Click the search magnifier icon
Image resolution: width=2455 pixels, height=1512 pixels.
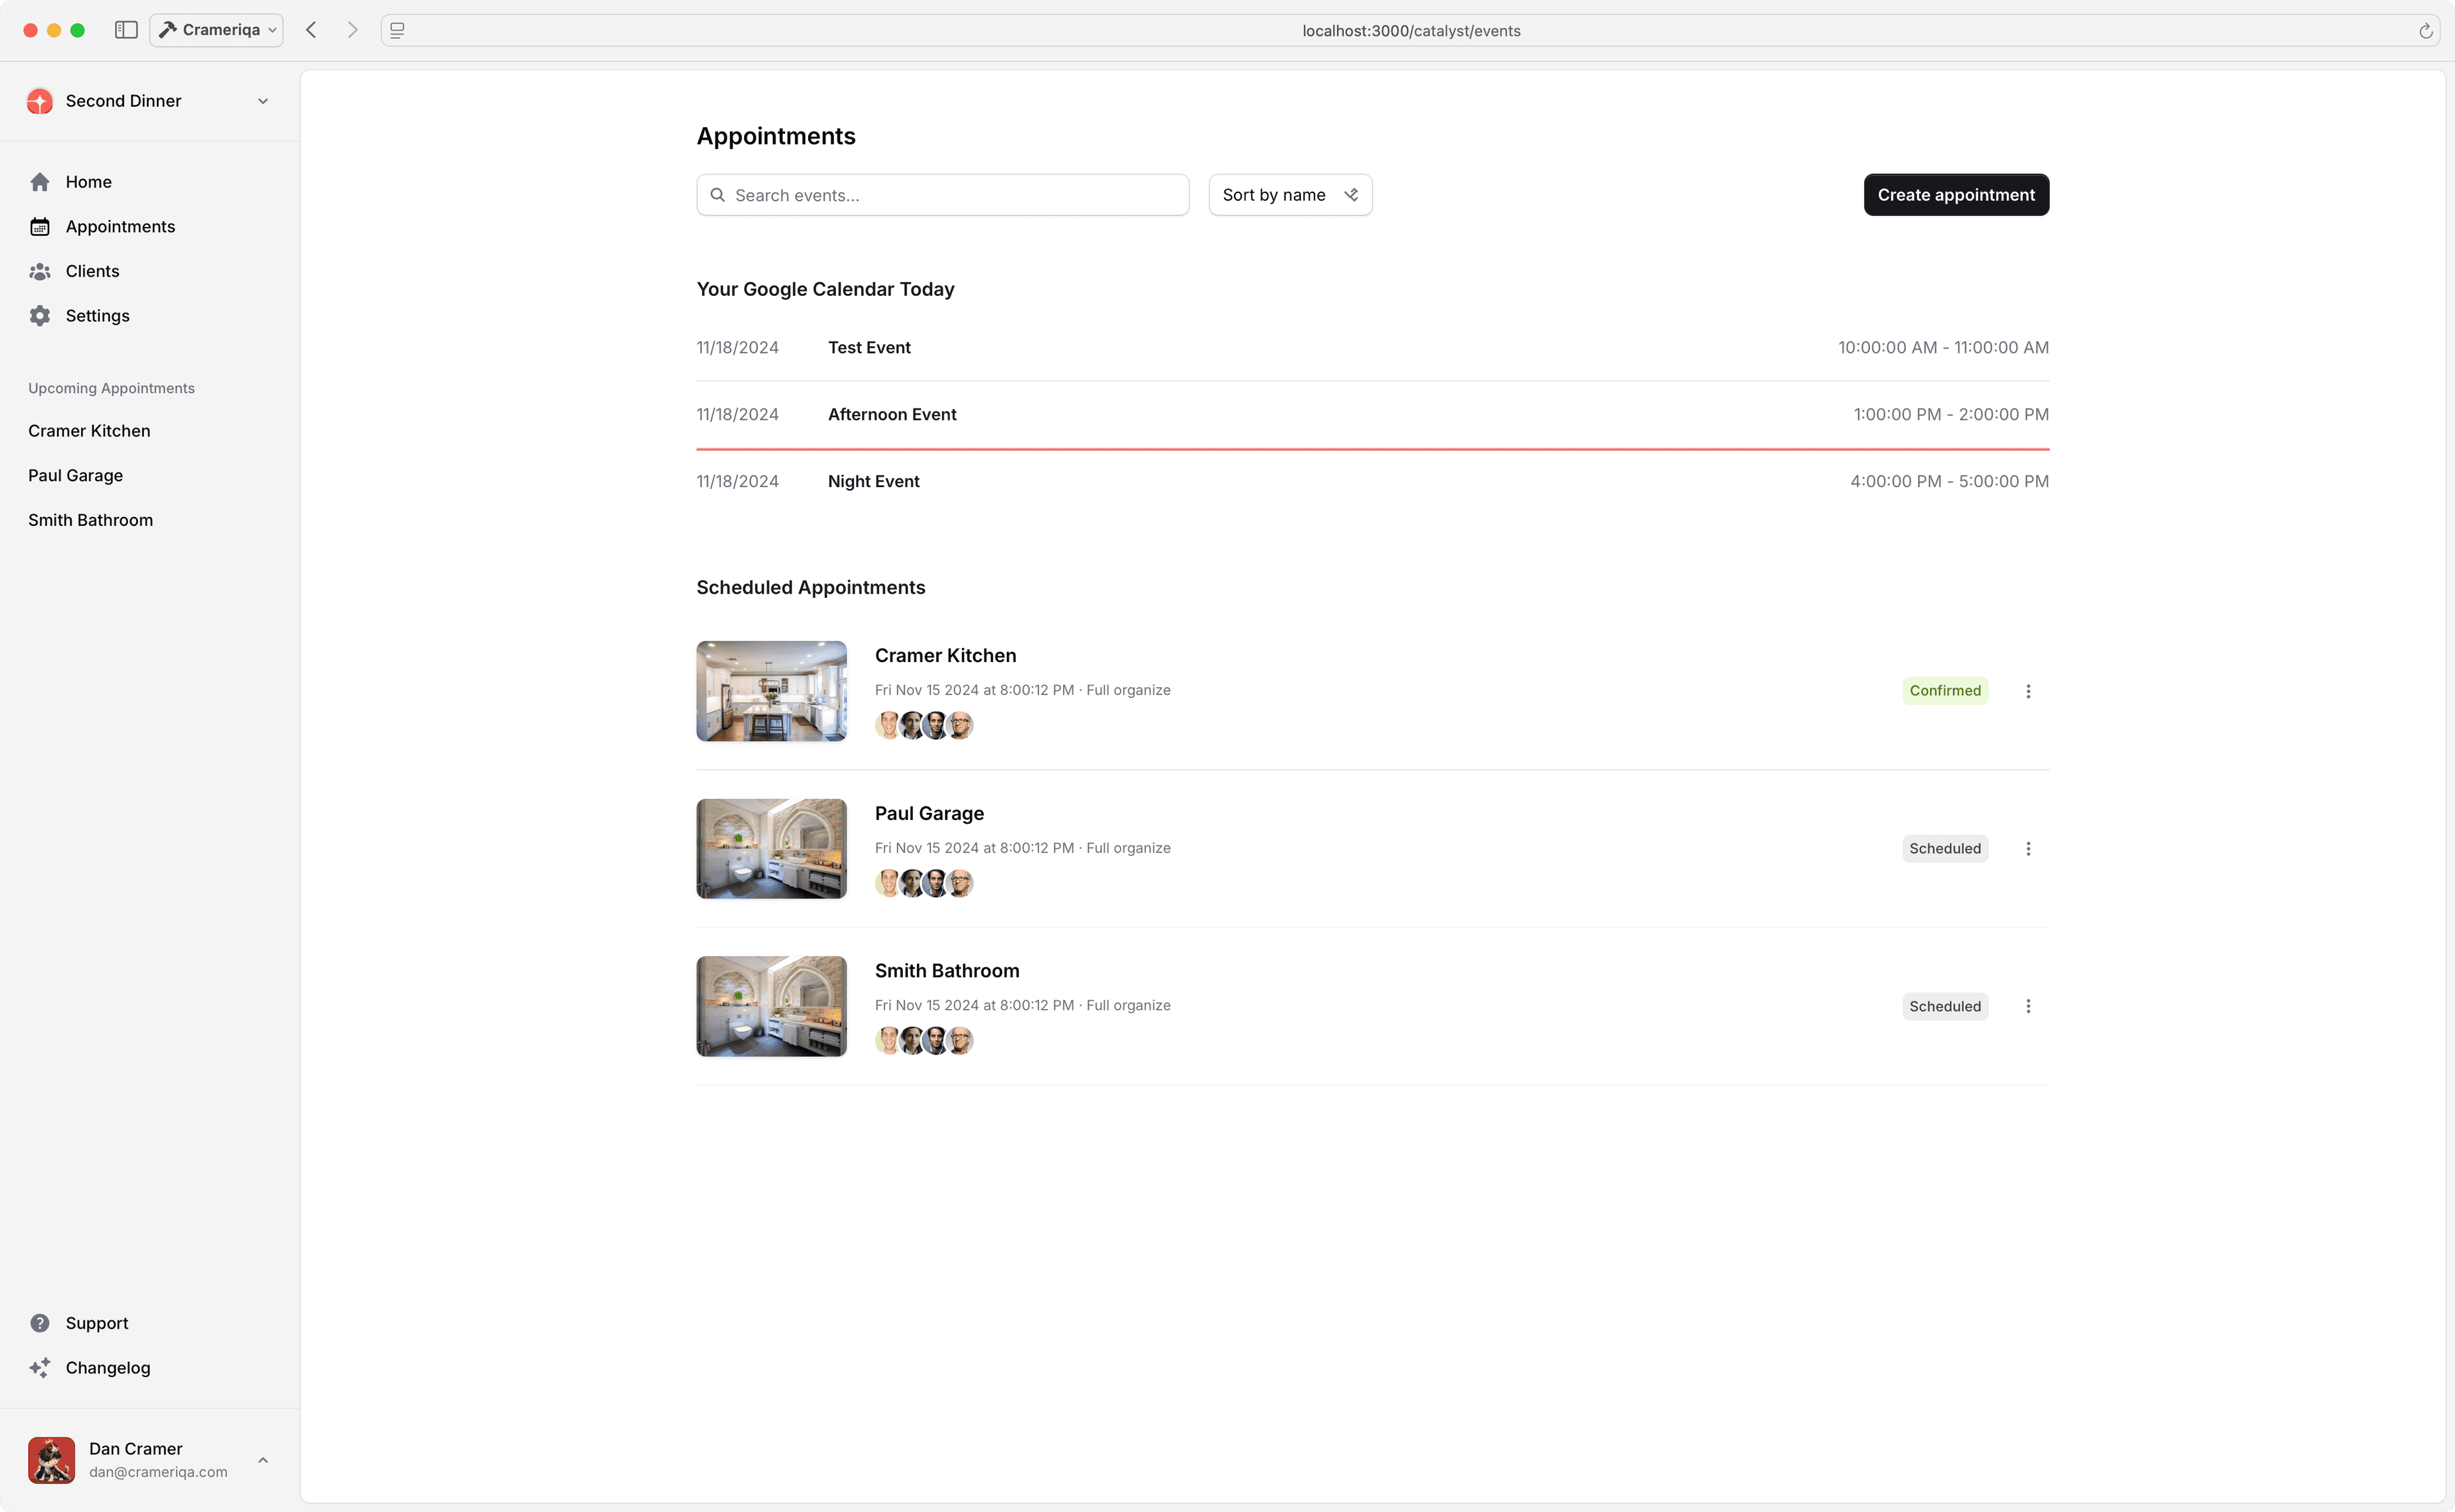click(717, 195)
